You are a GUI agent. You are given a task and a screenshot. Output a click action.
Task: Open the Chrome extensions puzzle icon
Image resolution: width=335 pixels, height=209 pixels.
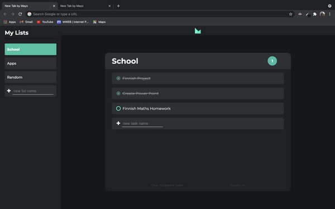pyautogui.click(x=315, y=14)
